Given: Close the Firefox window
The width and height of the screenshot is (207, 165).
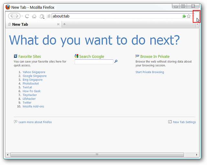Looking at the screenshot, I should [193, 6].
